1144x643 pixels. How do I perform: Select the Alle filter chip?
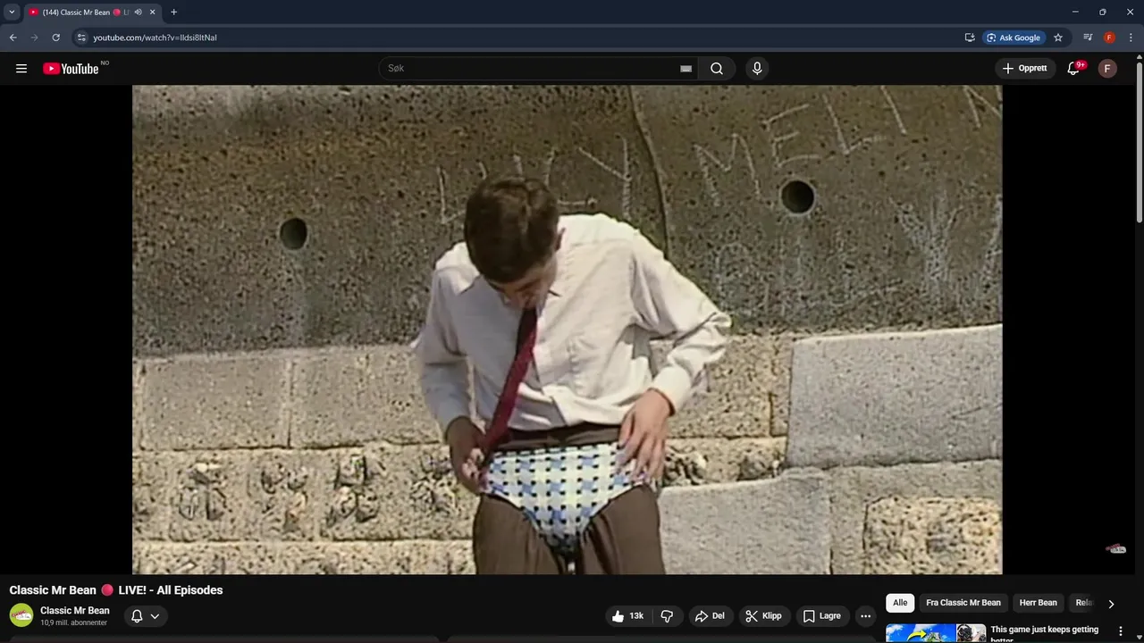click(x=900, y=603)
